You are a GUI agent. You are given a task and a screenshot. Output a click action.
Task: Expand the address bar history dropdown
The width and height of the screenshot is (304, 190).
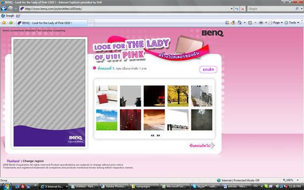[x=232, y=9]
